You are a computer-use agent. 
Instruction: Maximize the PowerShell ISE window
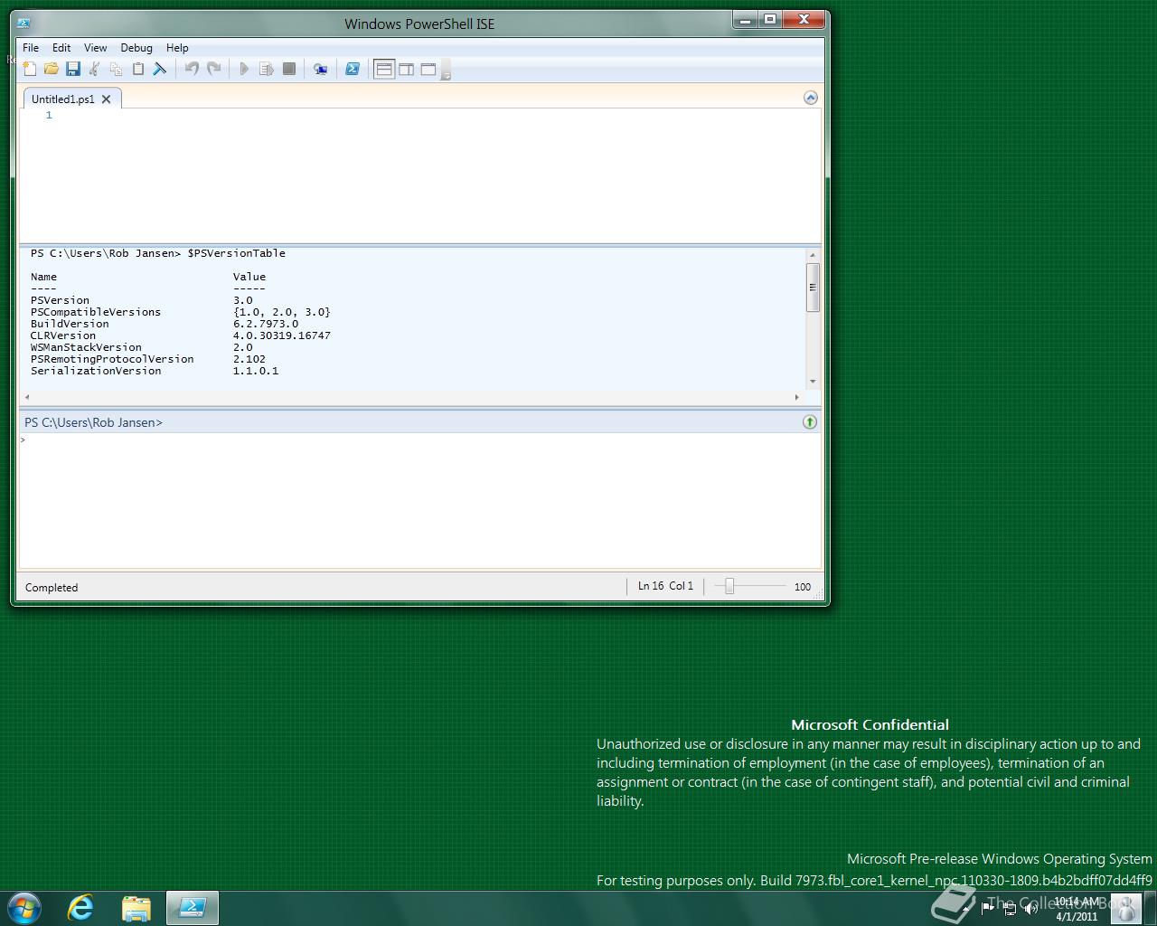pyautogui.click(x=769, y=19)
